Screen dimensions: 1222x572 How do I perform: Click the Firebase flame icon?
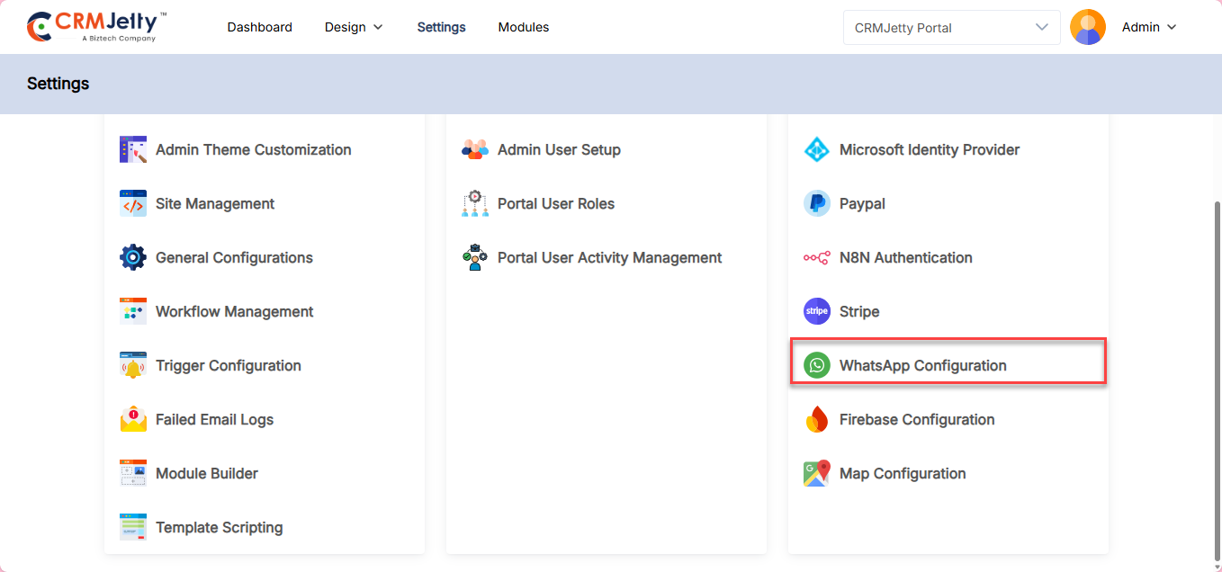click(816, 419)
